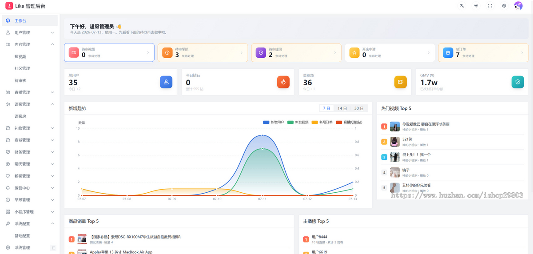Click the purple 待审提现 clock icon
This screenshot has height=254, width=533.
(x=261, y=52)
